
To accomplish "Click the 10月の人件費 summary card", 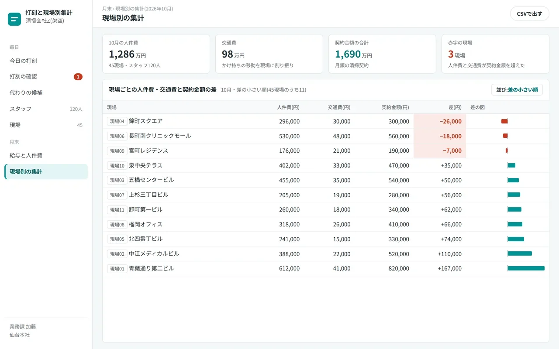I will tap(156, 54).
